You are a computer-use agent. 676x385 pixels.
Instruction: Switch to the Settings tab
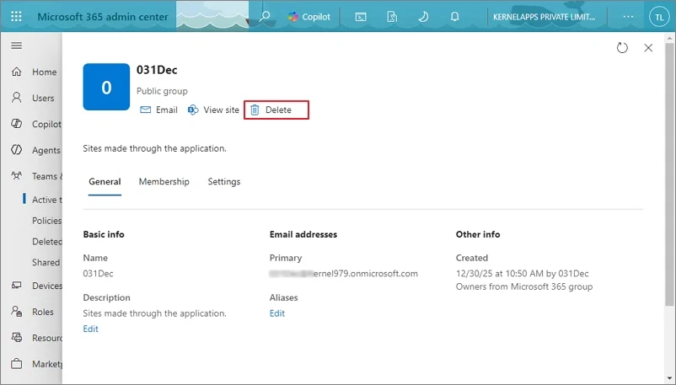(x=223, y=181)
